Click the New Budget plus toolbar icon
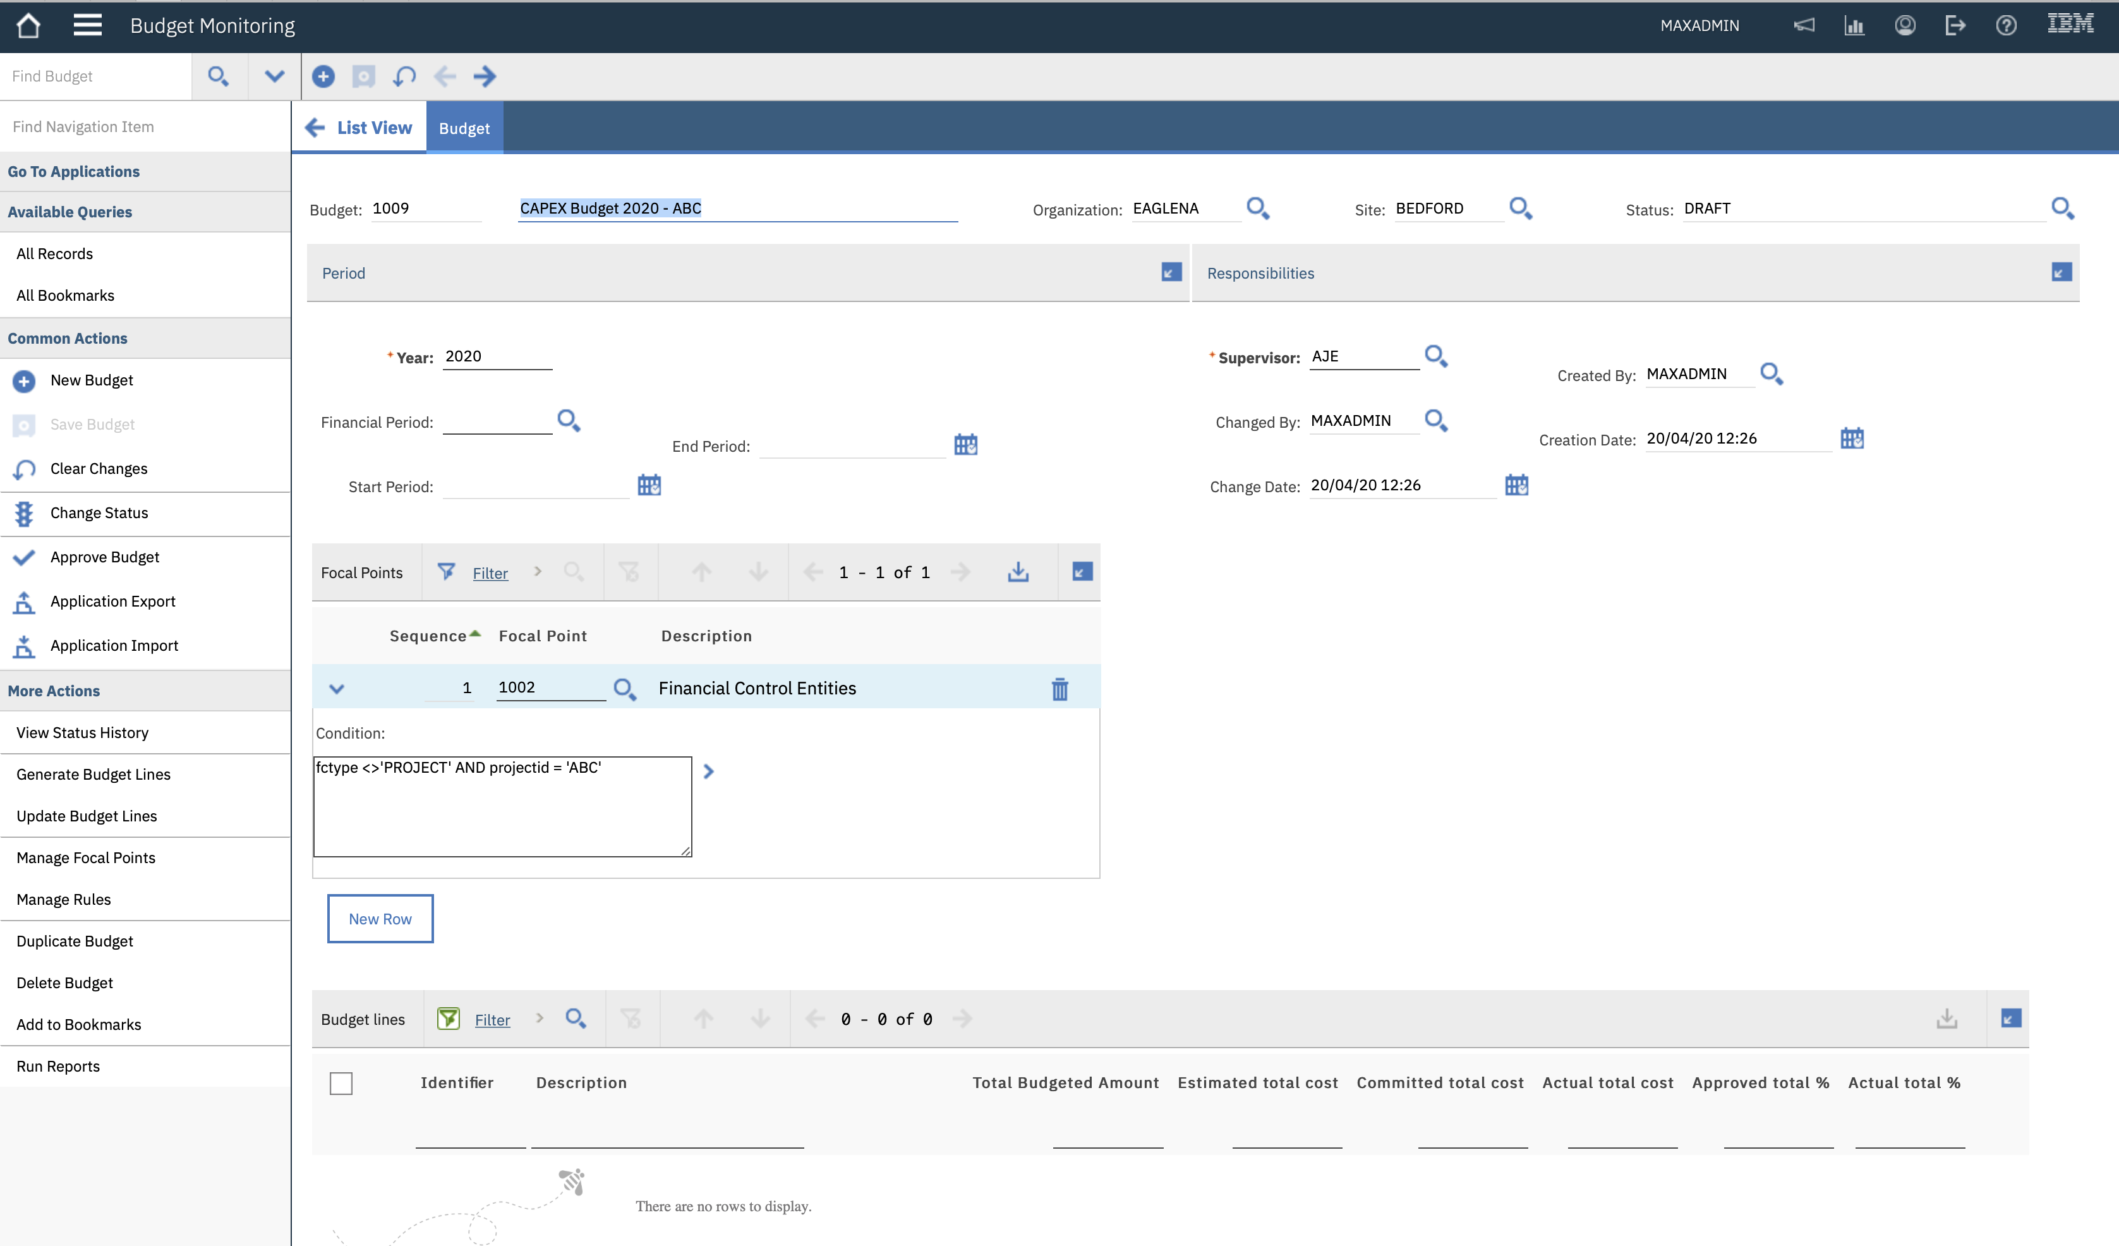Screen dimensions: 2119x1246 [x=323, y=76]
